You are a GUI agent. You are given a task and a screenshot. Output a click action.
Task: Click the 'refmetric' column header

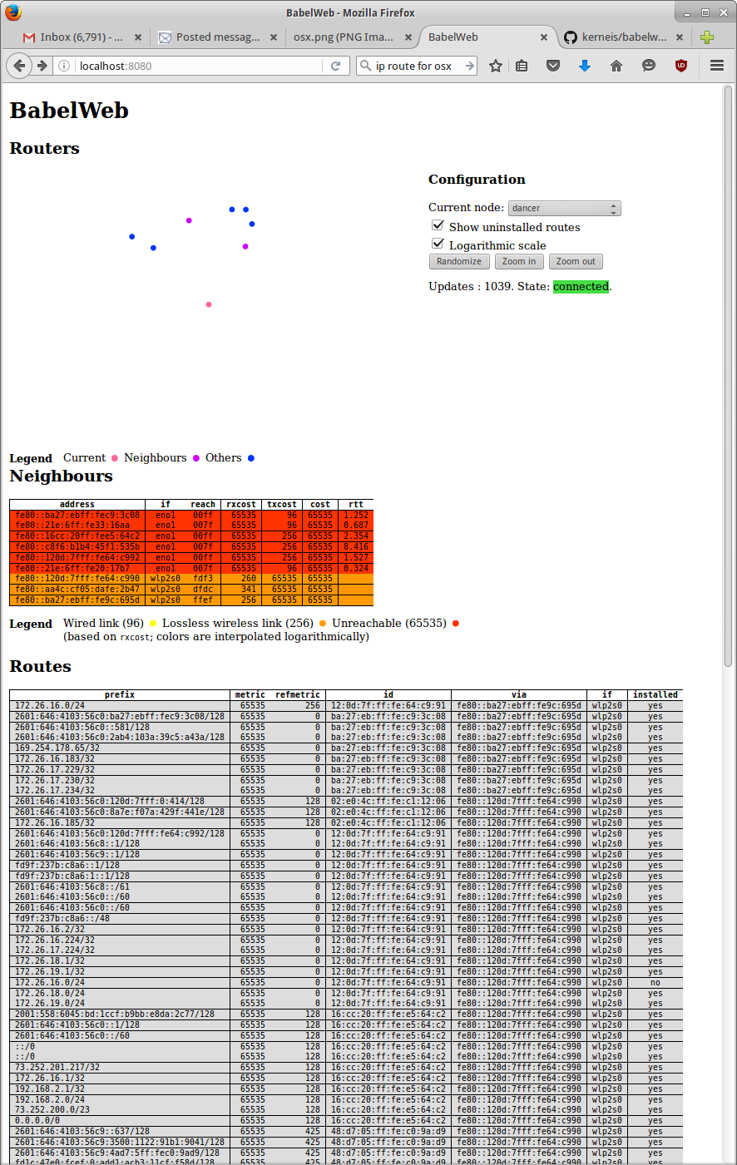[298, 694]
